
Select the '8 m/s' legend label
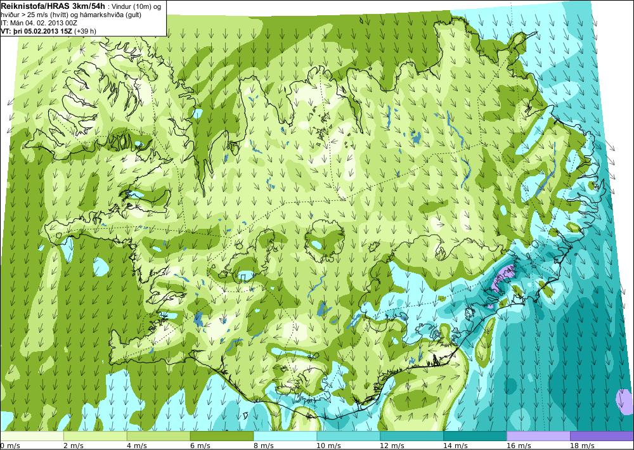click(x=264, y=446)
